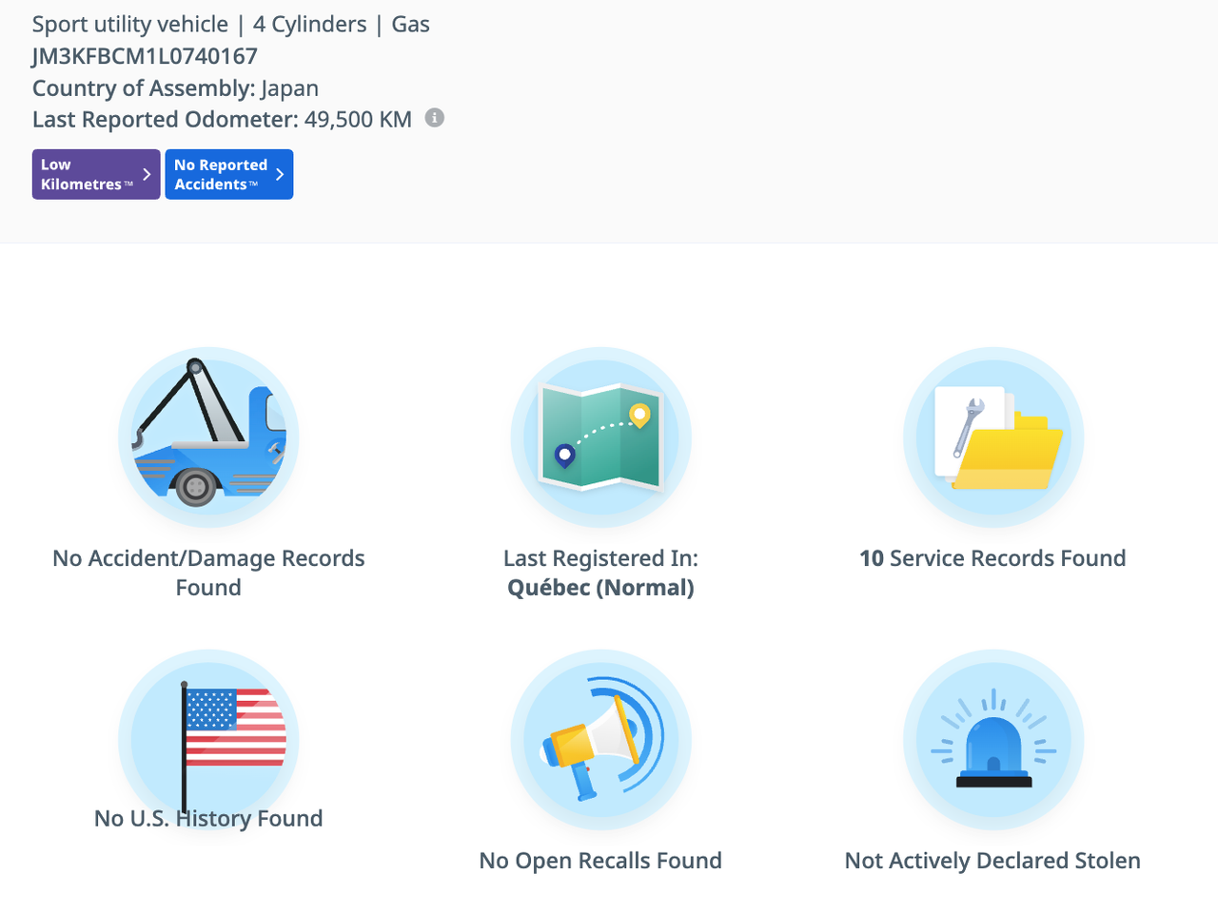Click the No Reported Accidents badge label
Screen dimensions: 1218x913
(220, 174)
